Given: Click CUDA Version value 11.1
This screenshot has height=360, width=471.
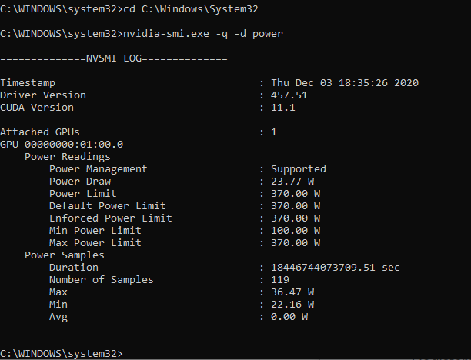Looking at the screenshot, I should 283,108.
